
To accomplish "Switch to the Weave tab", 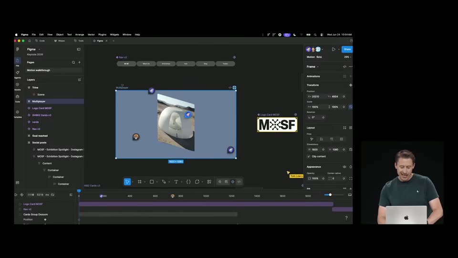I will coord(60,41).
